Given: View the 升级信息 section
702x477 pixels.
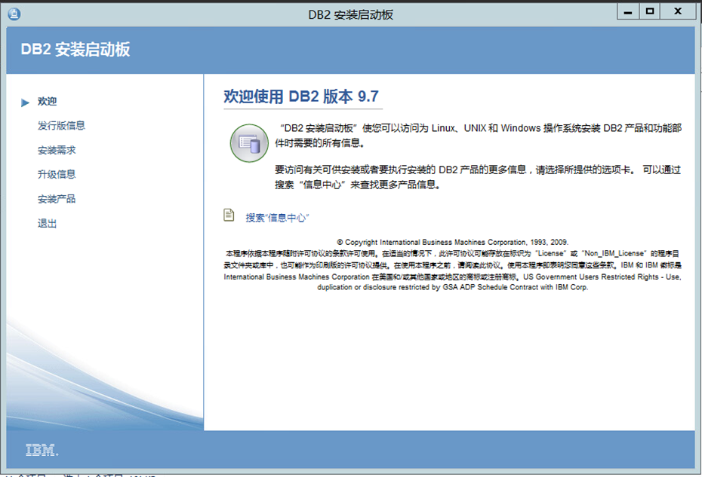Looking at the screenshot, I should [57, 174].
